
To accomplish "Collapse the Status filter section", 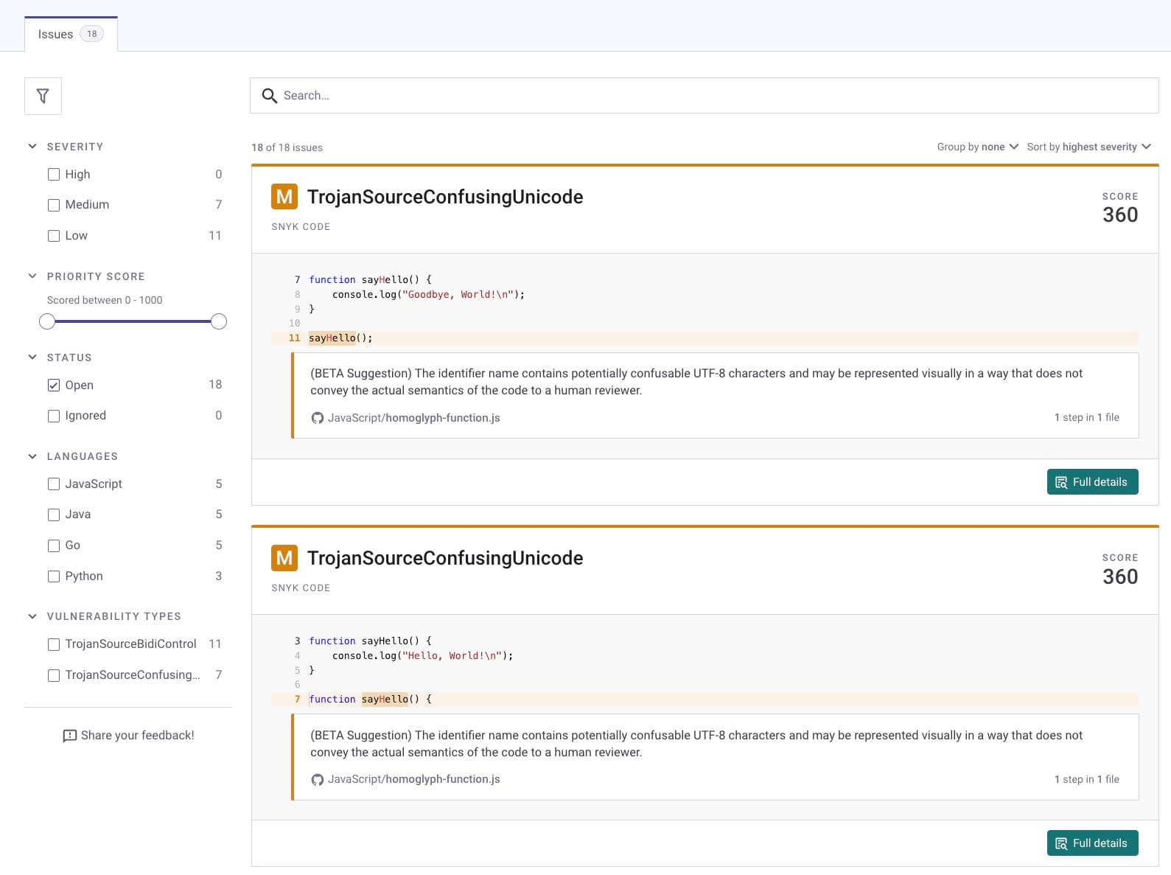I will tap(32, 357).
